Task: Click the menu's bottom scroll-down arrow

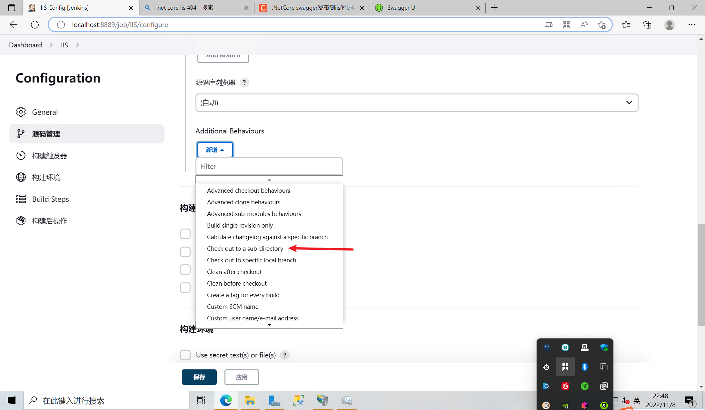Action: pos(269,325)
